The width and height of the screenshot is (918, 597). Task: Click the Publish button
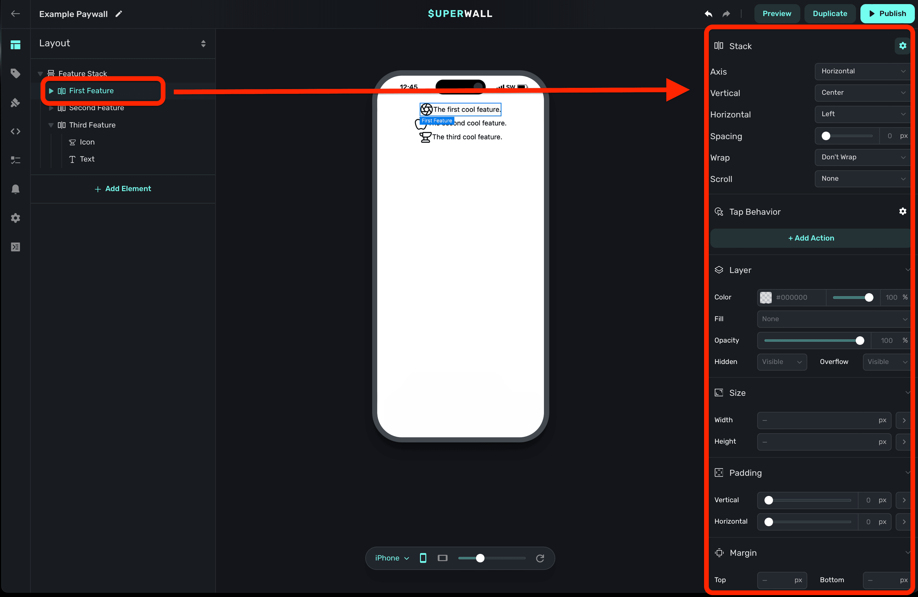(x=887, y=14)
